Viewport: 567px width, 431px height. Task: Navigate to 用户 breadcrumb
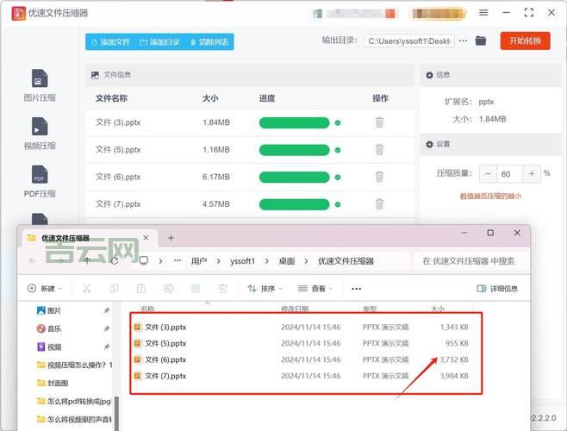(199, 261)
